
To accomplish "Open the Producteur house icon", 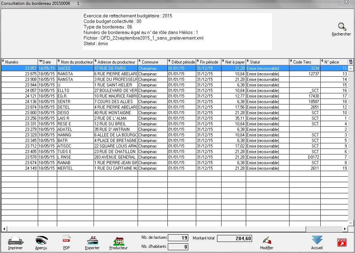I will tap(119, 240).
